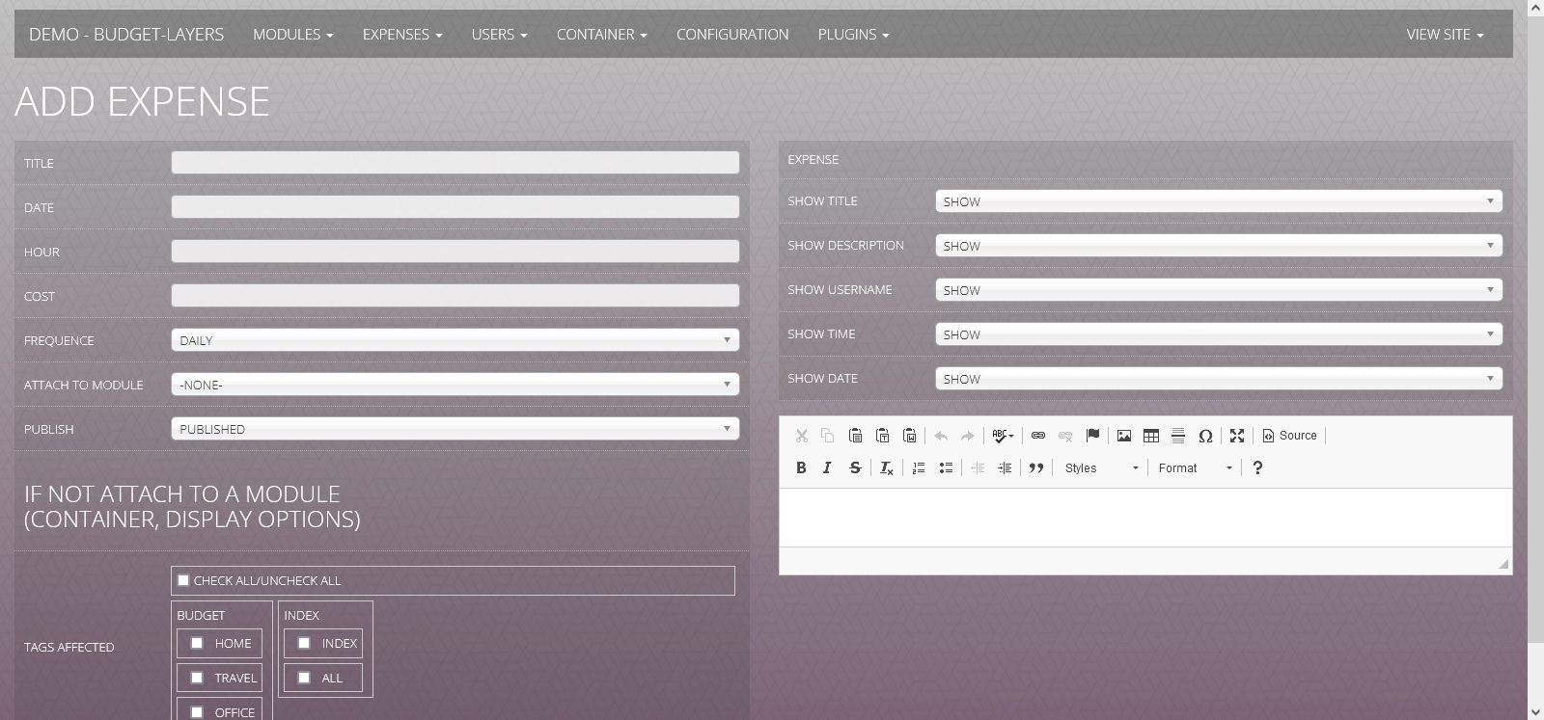This screenshot has height=720, width=1544.
Task: Open the Show Username dropdown
Action: click(1218, 290)
